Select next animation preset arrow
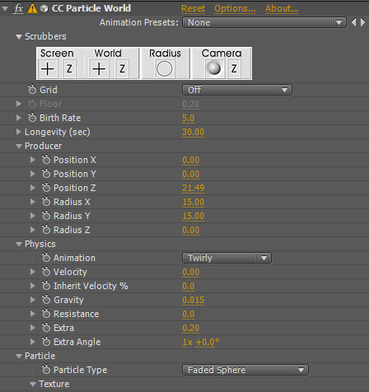 coord(363,22)
